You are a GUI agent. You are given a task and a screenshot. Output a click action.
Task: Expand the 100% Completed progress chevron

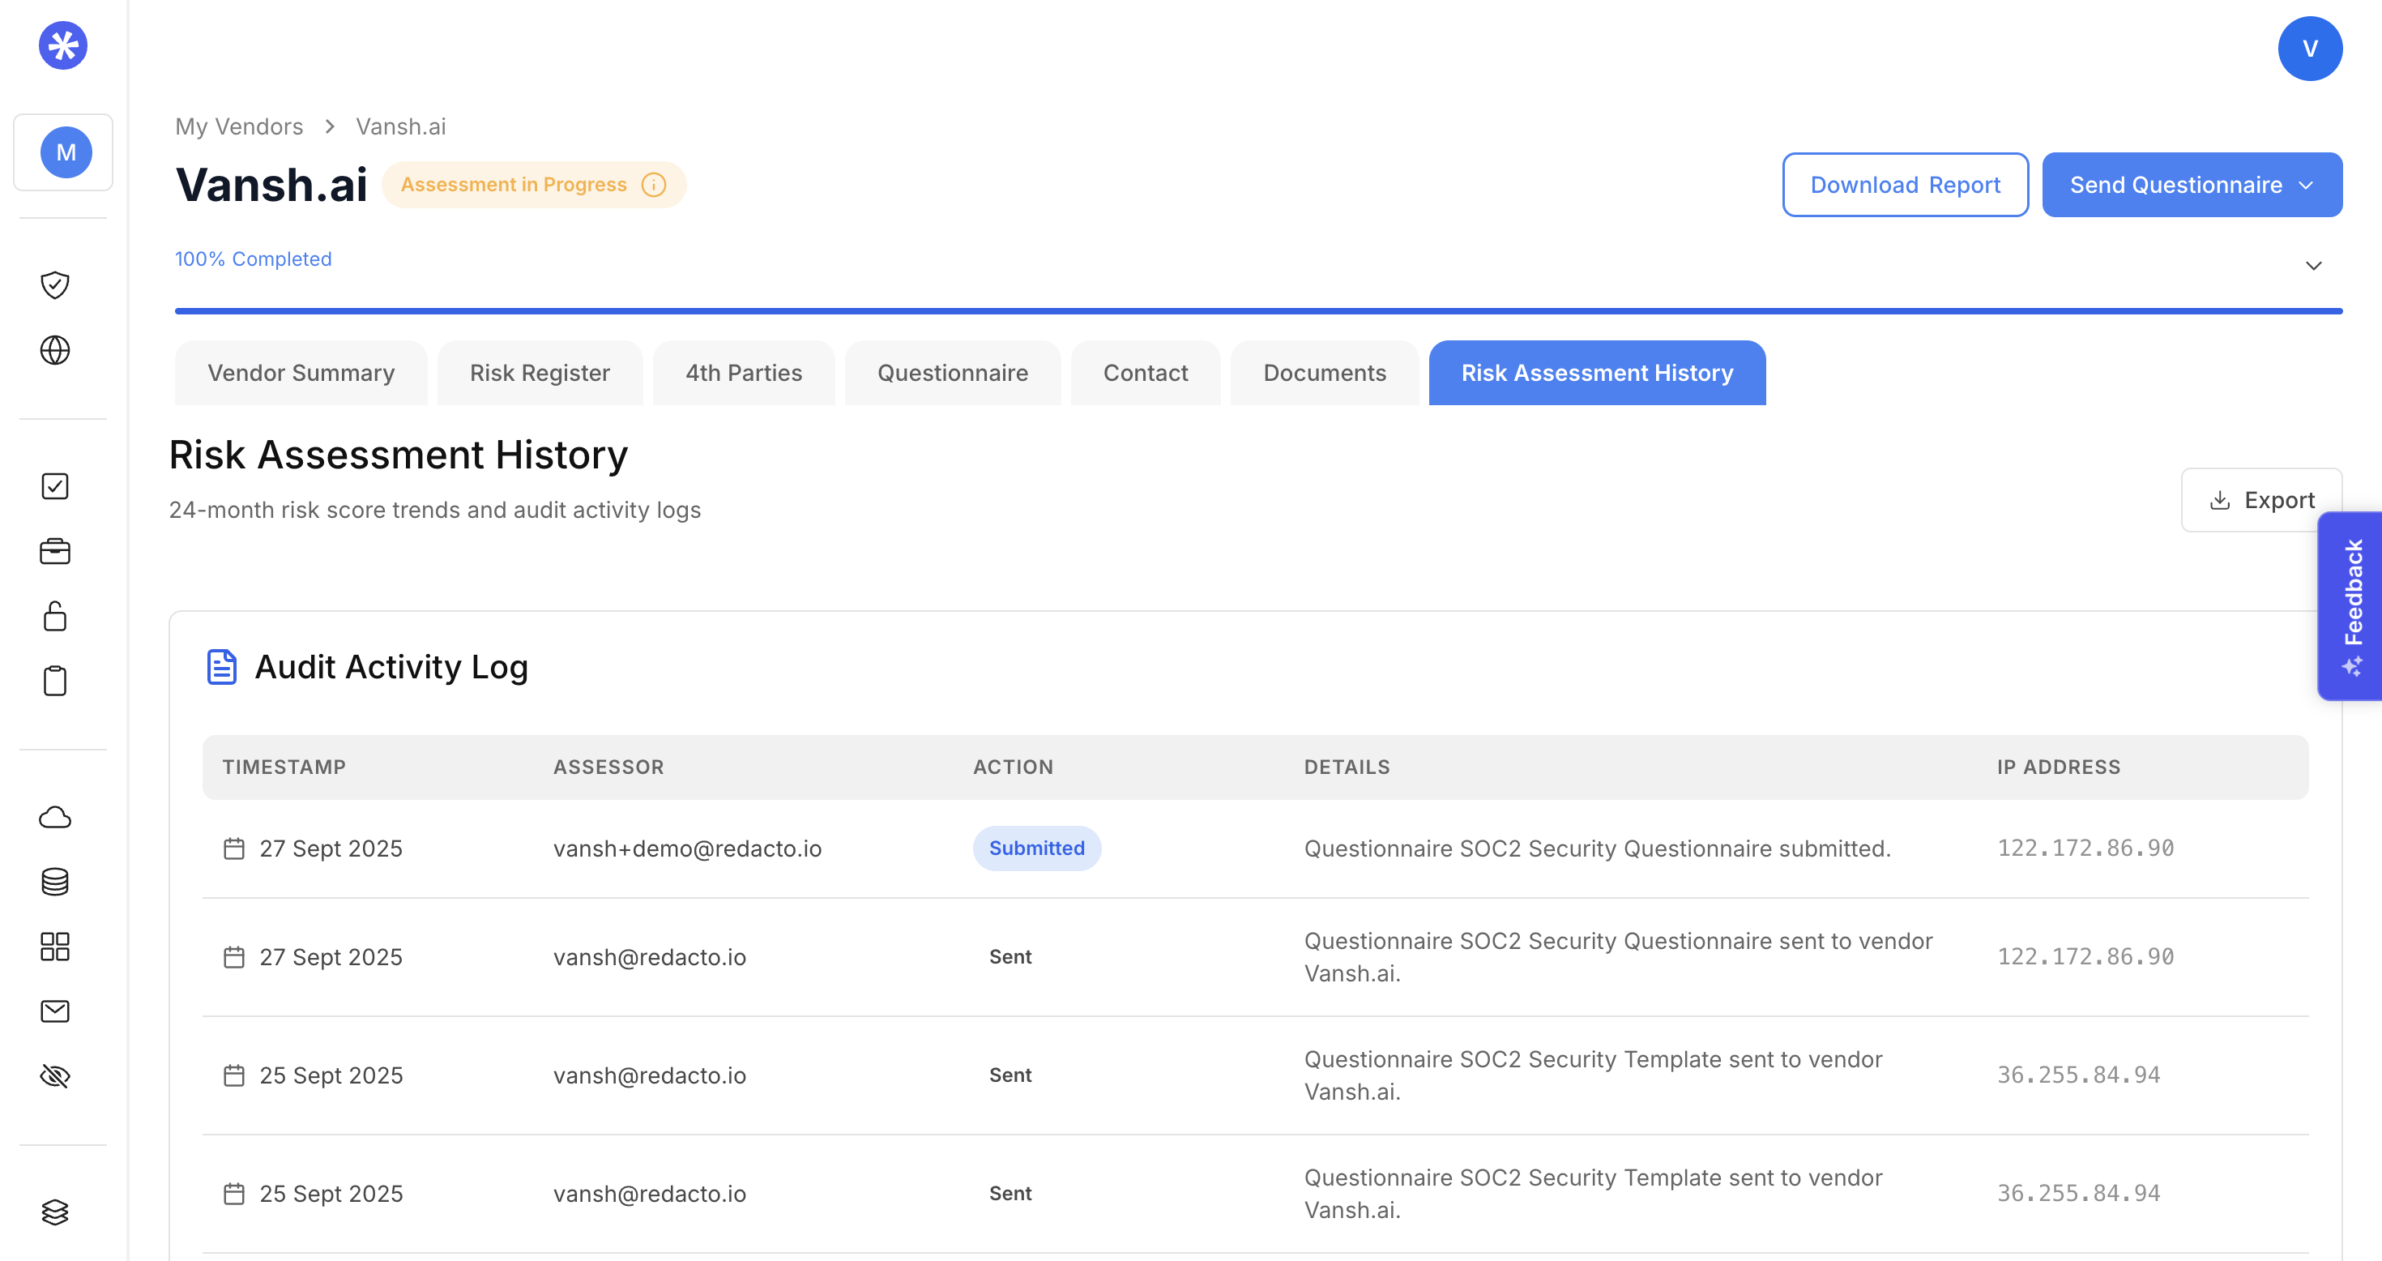point(2314,266)
